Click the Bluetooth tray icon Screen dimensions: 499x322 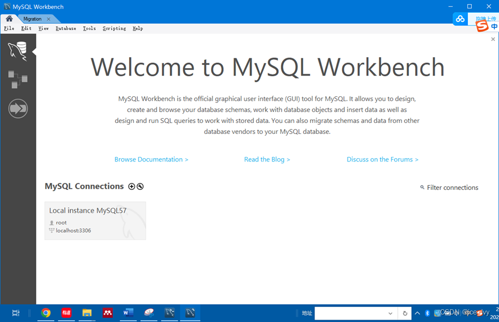(x=427, y=313)
